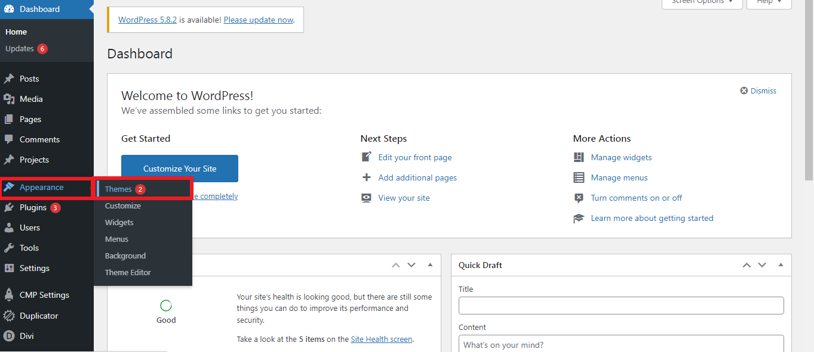The width and height of the screenshot is (814, 352).
Task: Click the Settings sliders icon
Action: (9, 268)
